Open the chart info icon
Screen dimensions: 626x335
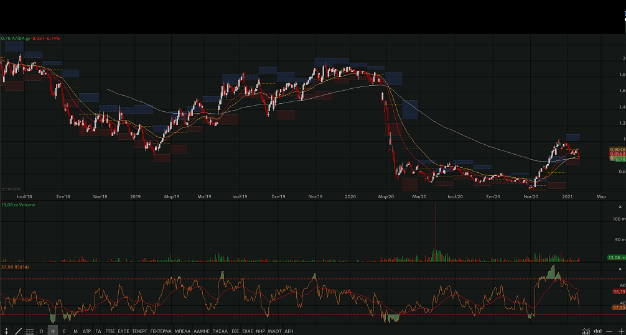click(x=6, y=331)
